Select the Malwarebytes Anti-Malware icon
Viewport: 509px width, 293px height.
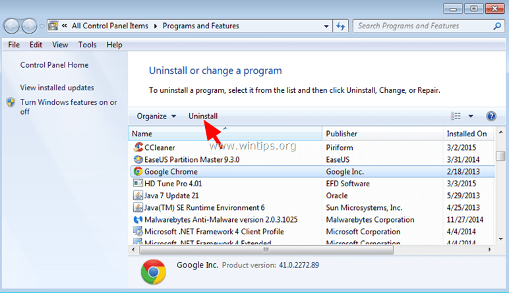click(138, 219)
